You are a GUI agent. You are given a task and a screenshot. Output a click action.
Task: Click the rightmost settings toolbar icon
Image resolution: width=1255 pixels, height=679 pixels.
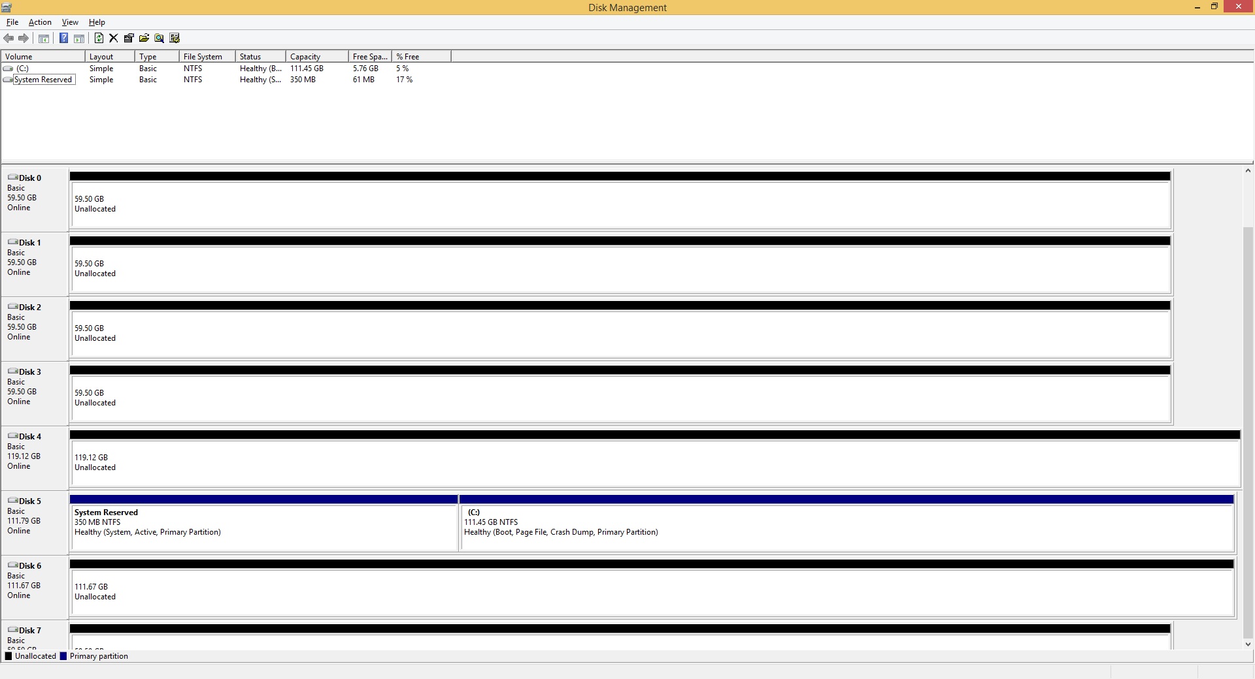click(175, 38)
